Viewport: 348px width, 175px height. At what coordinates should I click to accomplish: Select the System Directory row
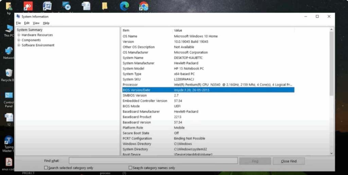(x=208, y=149)
